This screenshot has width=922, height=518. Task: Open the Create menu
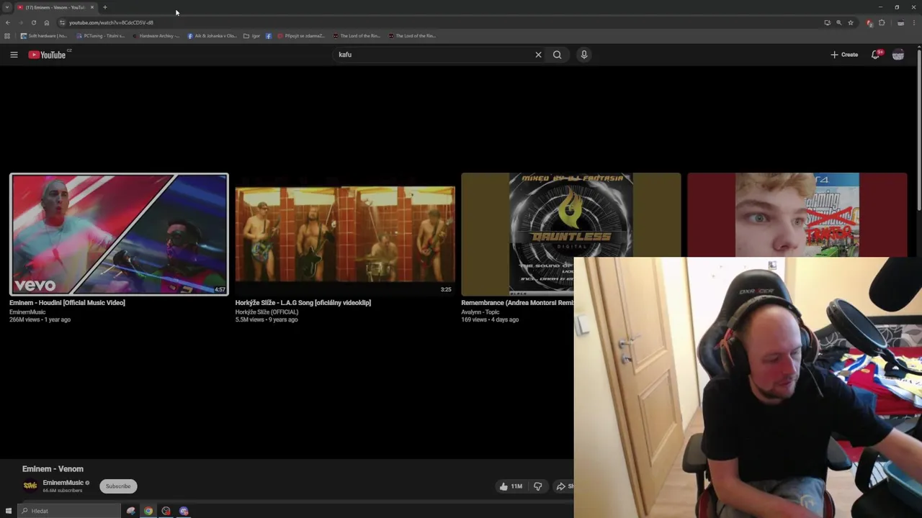click(843, 55)
